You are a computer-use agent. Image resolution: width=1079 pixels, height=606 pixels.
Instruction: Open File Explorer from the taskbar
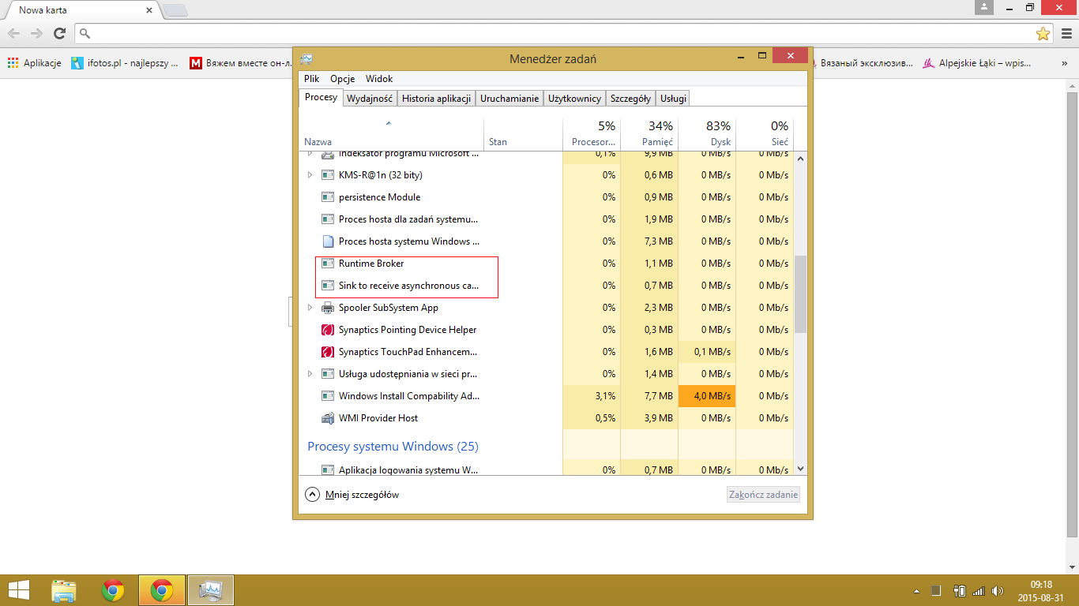(x=64, y=590)
